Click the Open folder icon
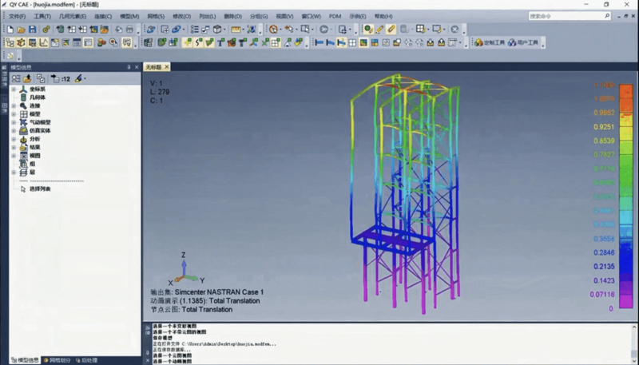 coord(20,30)
